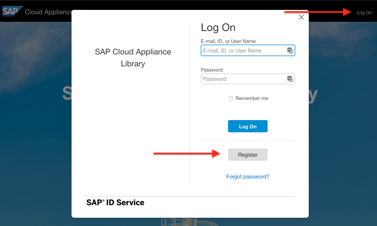Click the Log On dialog heading

pos(218,28)
